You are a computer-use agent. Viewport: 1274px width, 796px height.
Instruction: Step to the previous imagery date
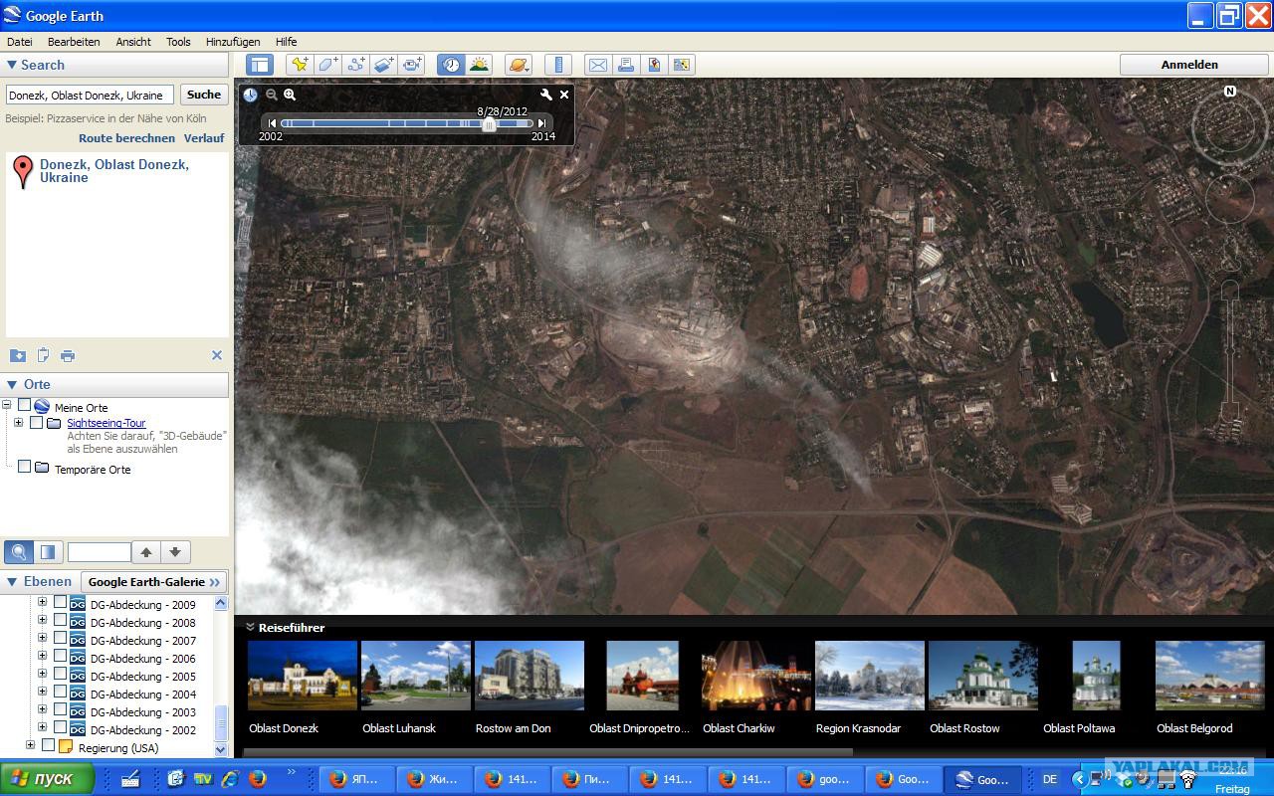[272, 123]
